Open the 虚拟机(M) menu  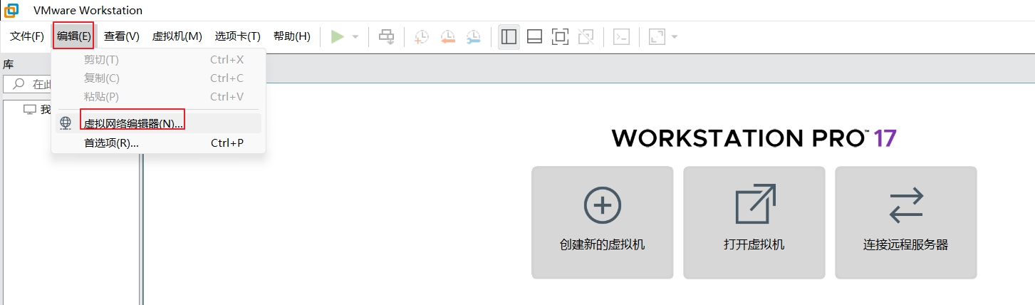click(x=177, y=36)
